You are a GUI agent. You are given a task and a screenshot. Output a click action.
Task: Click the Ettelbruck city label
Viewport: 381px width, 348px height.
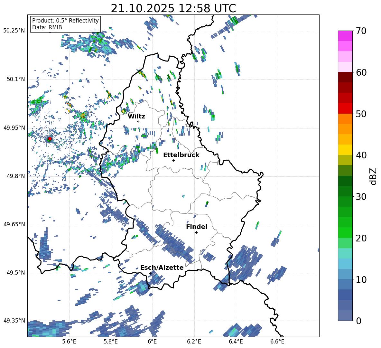point(181,155)
